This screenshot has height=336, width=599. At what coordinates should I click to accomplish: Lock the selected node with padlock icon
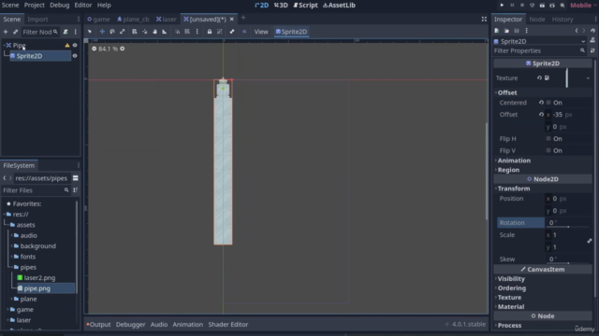(x=210, y=32)
